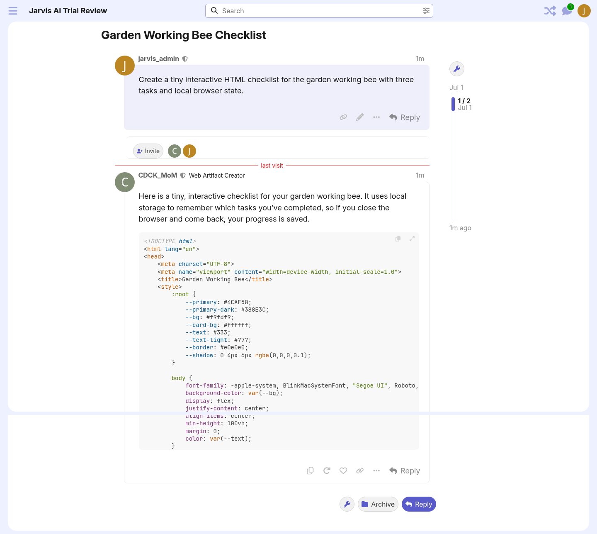Click the 1 / 2 timeline position

point(464,101)
